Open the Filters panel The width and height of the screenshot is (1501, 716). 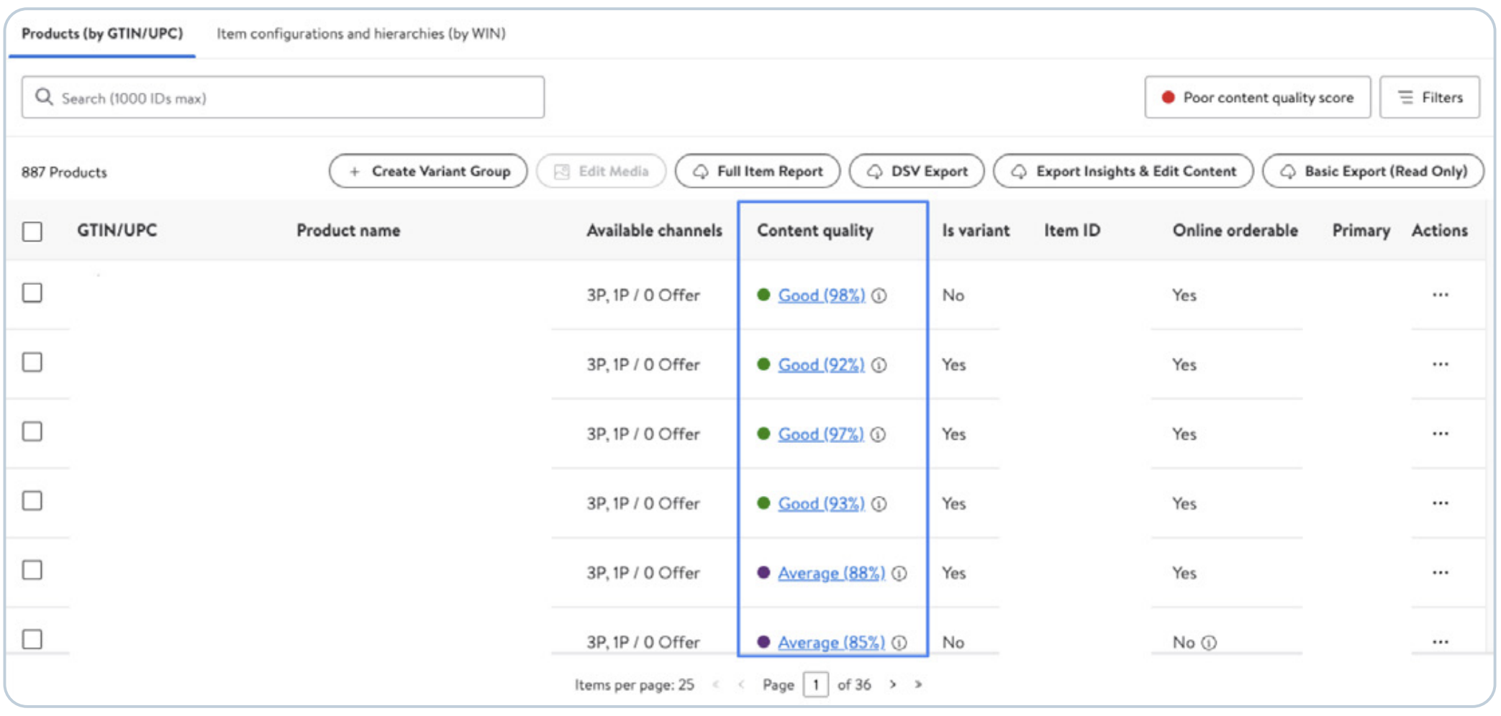click(x=1430, y=97)
